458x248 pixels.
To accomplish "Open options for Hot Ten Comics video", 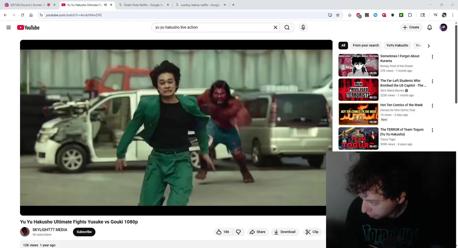I will 432,106.
